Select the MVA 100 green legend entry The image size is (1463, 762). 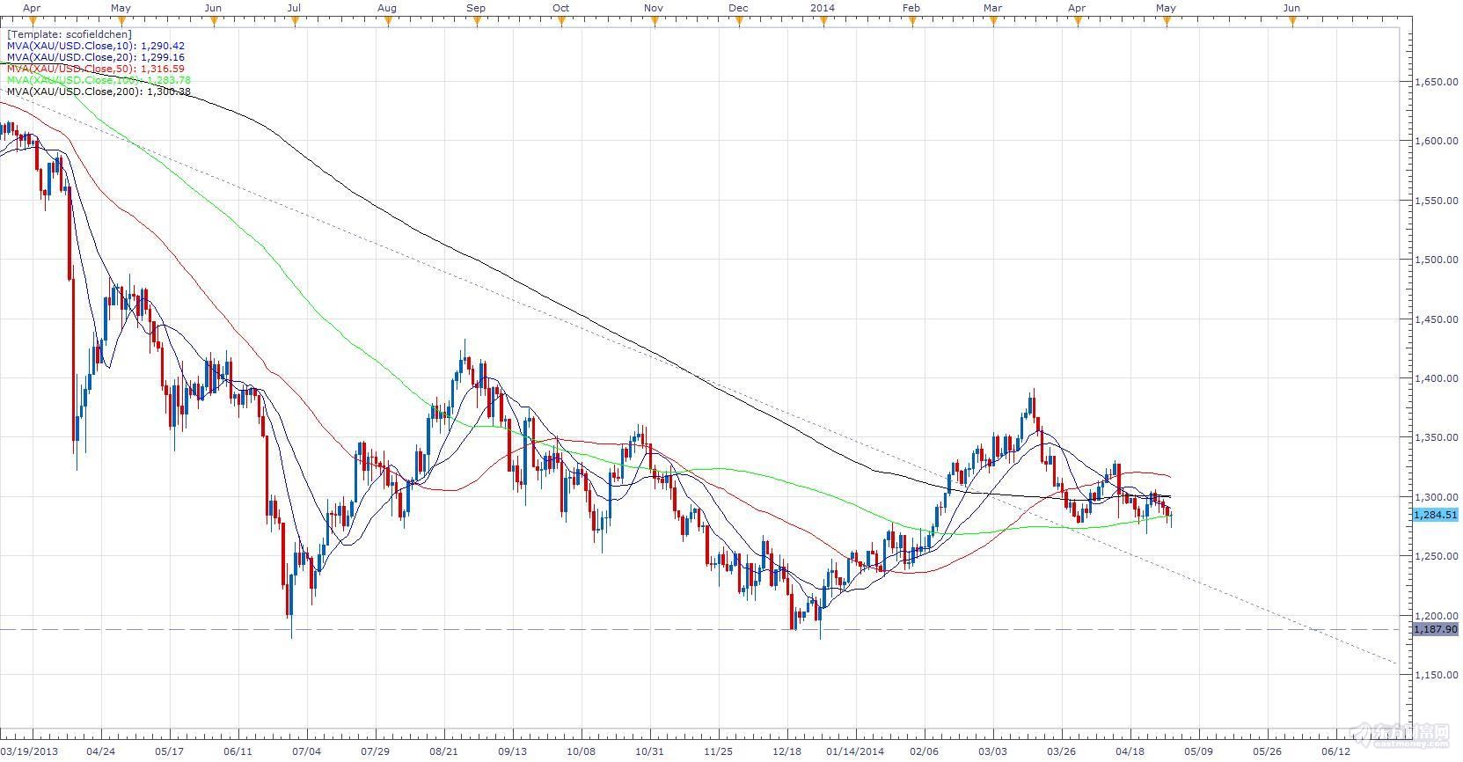coord(99,80)
